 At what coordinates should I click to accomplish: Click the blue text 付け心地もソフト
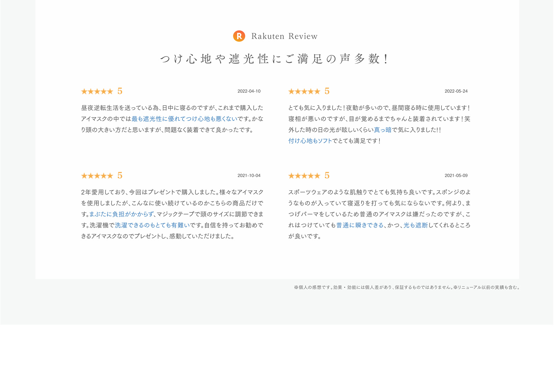310,141
